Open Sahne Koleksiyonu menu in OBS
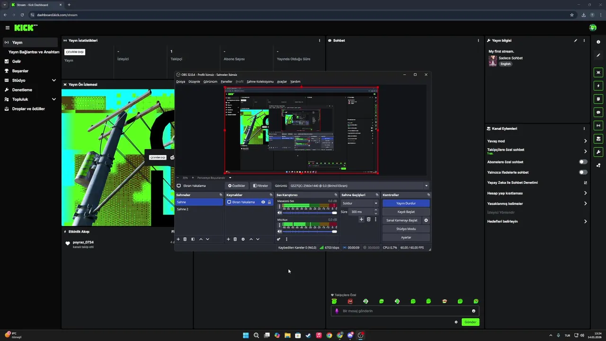This screenshot has height=341, width=606. (260, 81)
